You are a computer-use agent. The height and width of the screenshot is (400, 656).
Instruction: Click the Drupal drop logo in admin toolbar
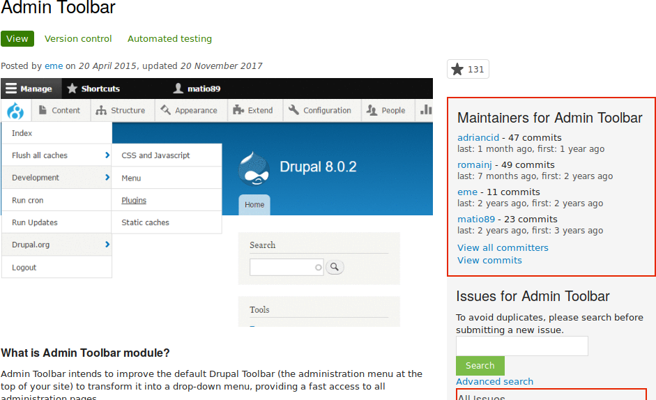click(x=15, y=111)
